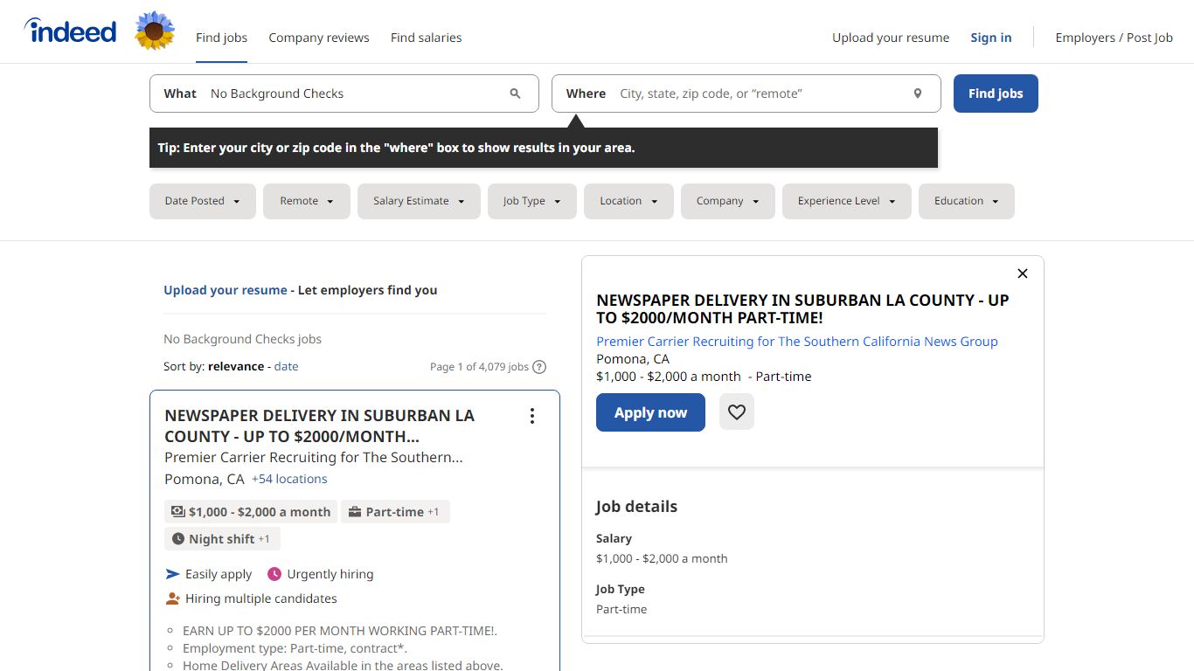Click the Night shift tag
The width and height of the screenshot is (1194, 671).
tap(222, 539)
